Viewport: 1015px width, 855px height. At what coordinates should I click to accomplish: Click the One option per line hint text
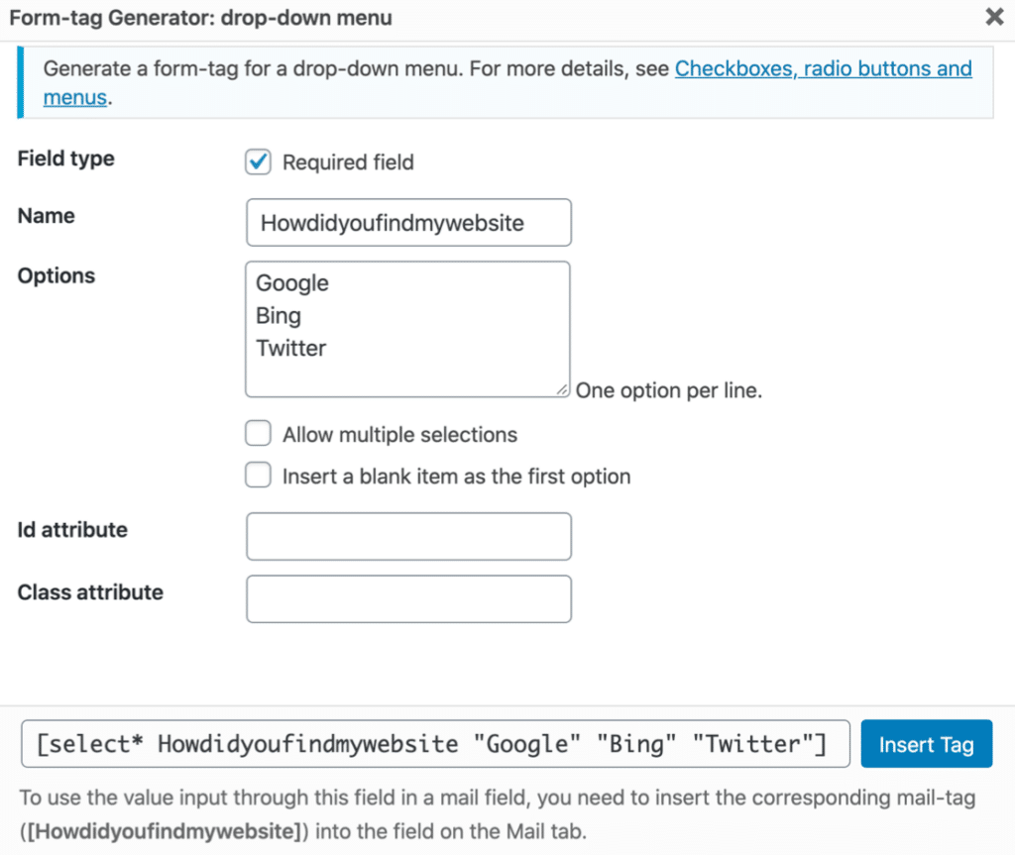[x=667, y=390]
